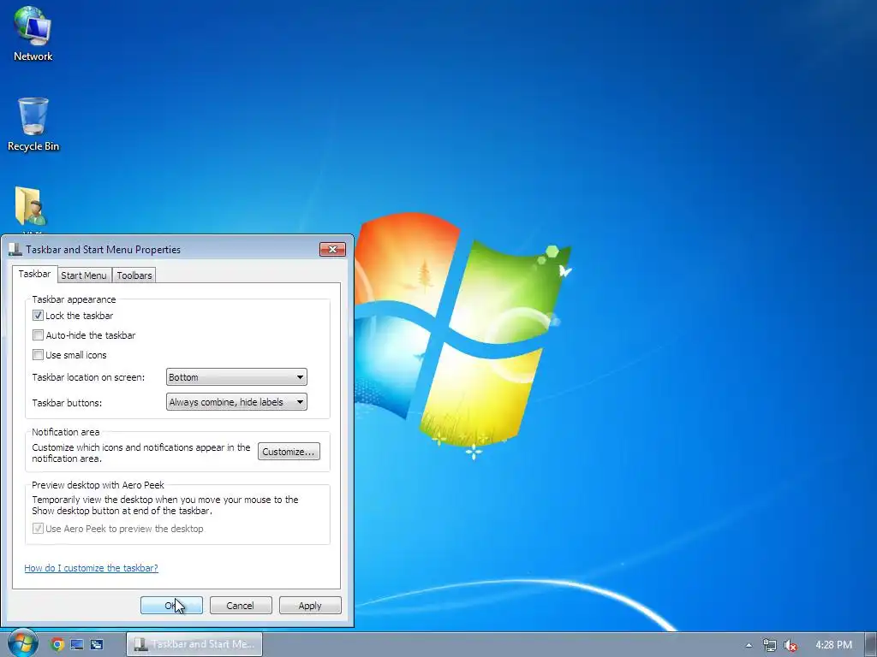The height and width of the screenshot is (657, 877).
Task: Click the Preview desktop with Aero Peek label
Action: point(98,485)
